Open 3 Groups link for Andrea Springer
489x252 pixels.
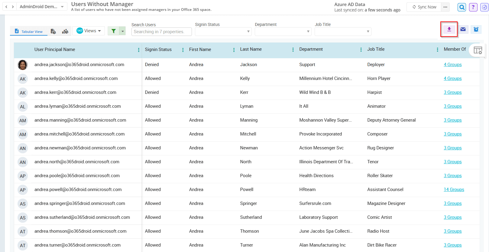(x=452, y=203)
